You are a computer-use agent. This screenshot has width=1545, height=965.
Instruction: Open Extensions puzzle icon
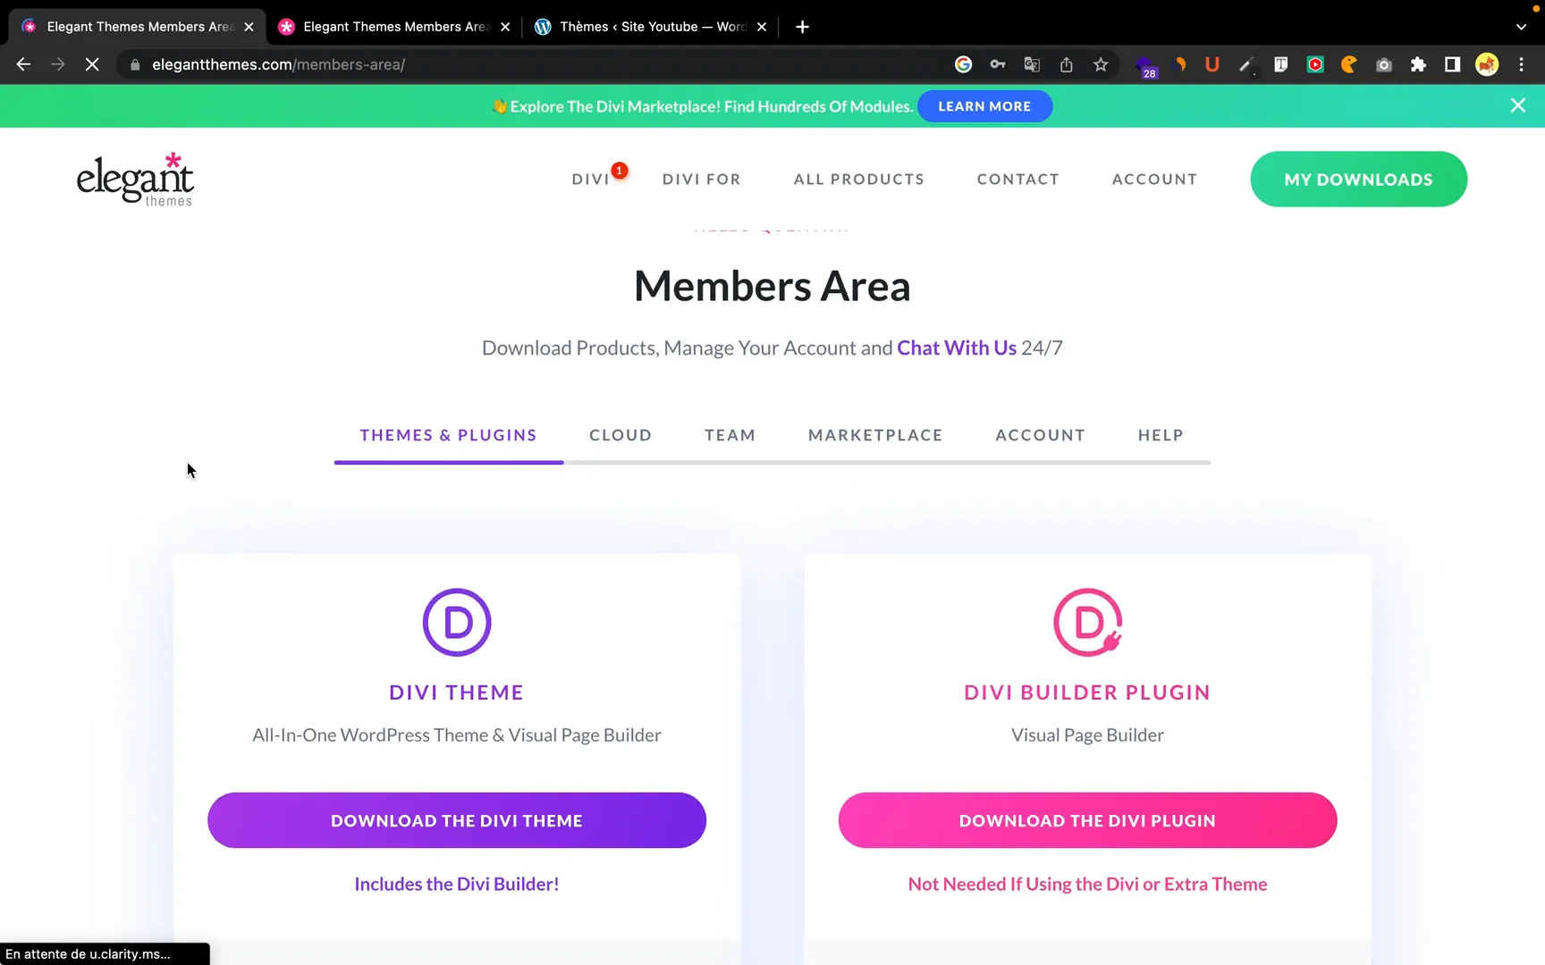tap(1418, 64)
